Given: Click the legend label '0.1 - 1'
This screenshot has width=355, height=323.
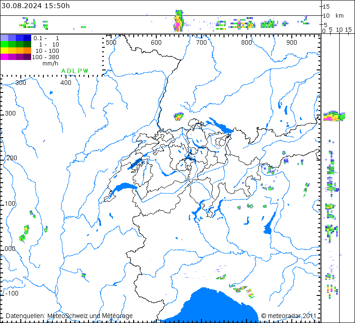Looking at the screenshot, I should tap(46, 38).
